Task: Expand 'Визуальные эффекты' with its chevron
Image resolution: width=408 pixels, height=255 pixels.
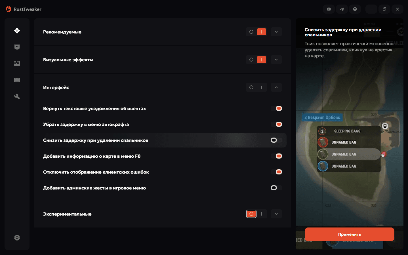Action: pyautogui.click(x=276, y=60)
